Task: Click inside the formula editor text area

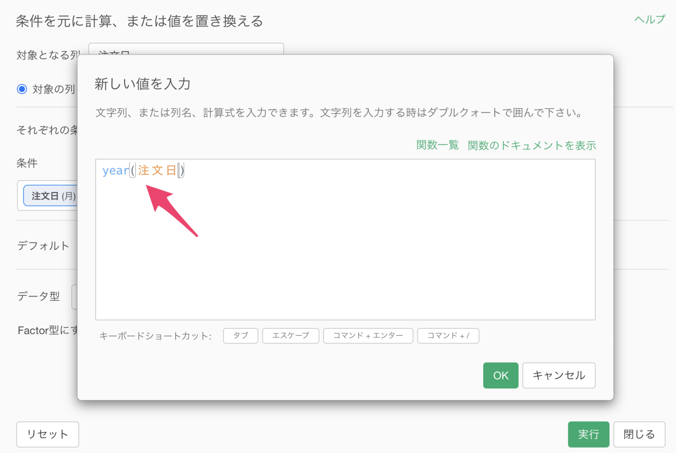Action: tap(345, 239)
